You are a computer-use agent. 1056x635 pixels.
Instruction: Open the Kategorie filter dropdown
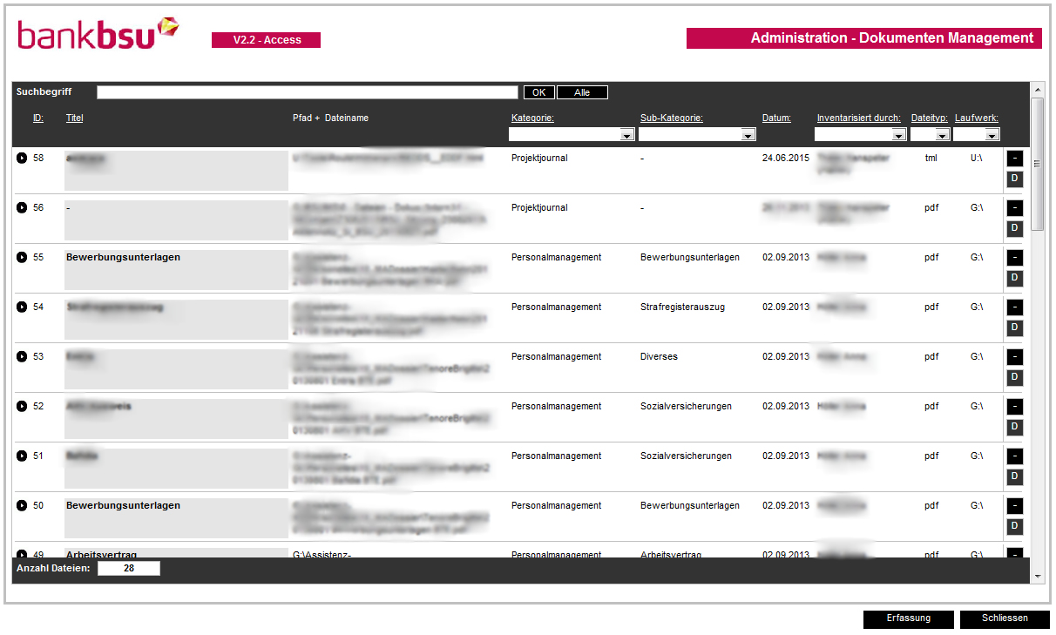(626, 134)
